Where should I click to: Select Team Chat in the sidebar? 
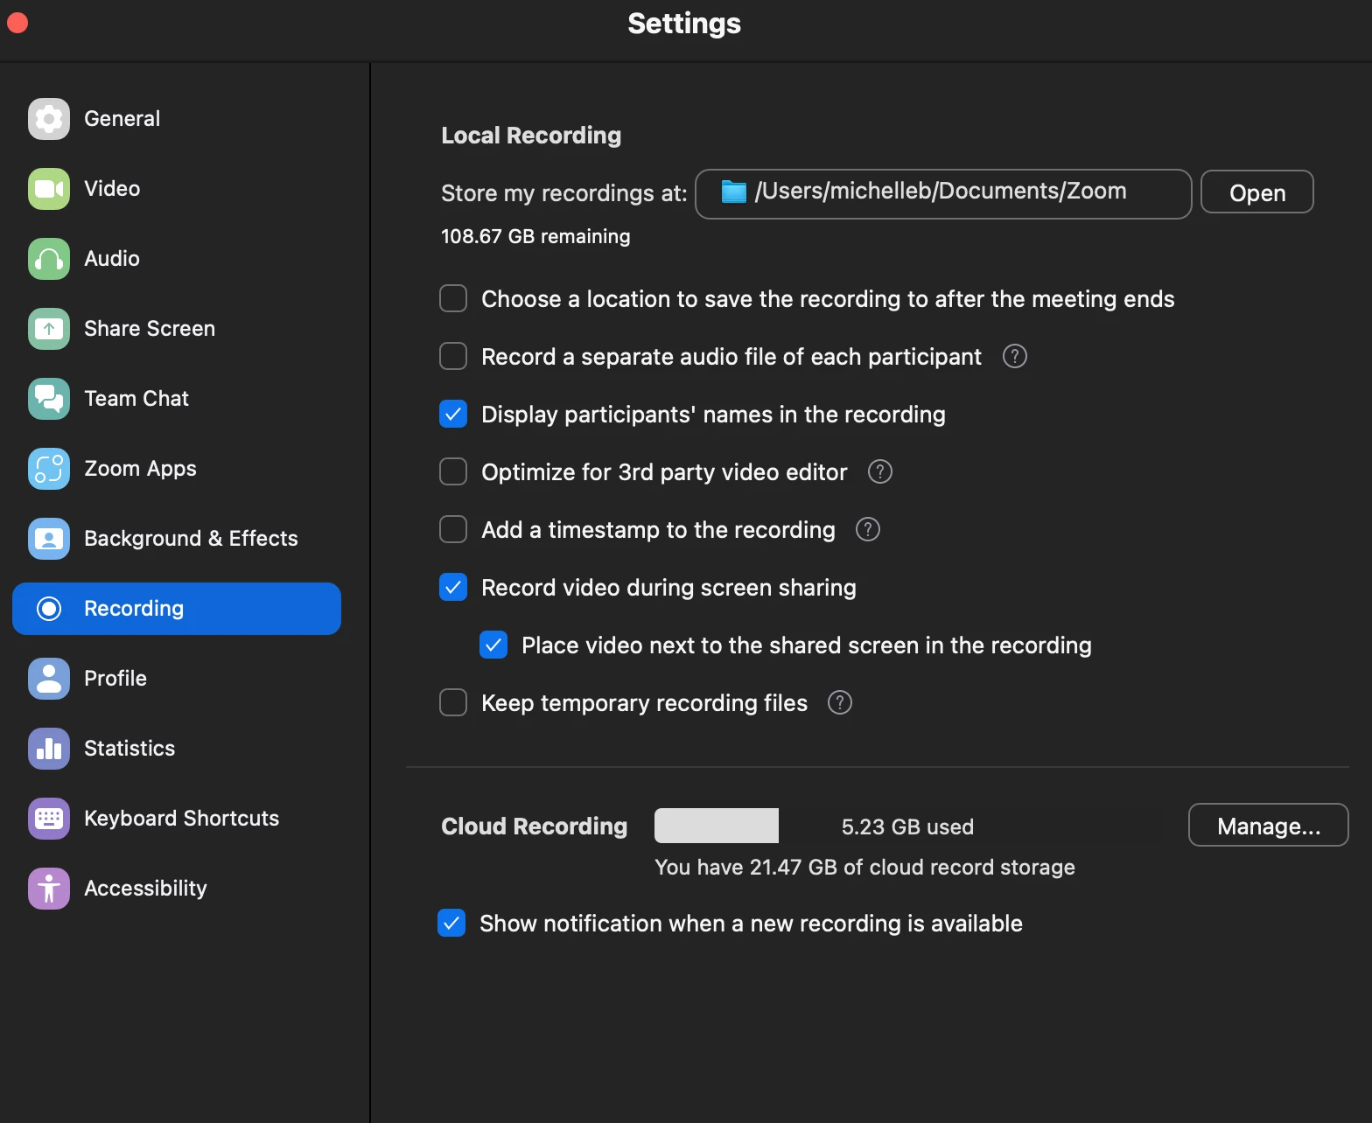(177, 399)
